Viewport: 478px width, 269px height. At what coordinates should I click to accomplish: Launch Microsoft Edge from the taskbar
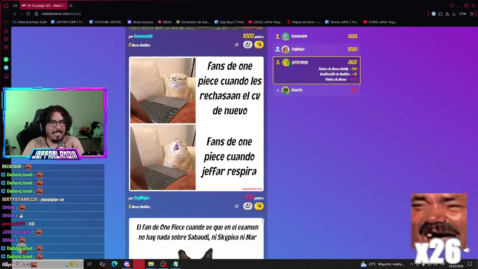[114, 264]
